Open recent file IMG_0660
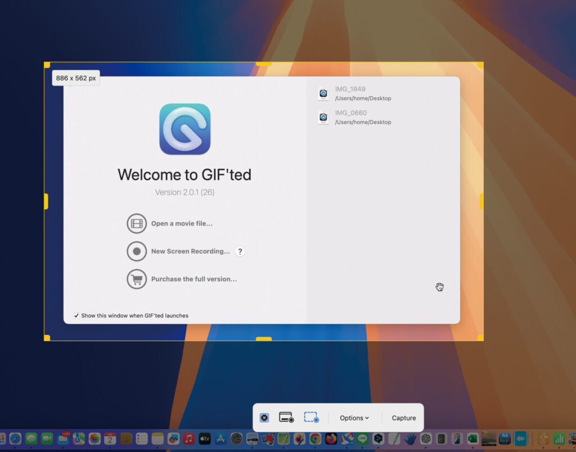Image resolution: width=576 pixels, height=452 pixels. click(354, 117)
